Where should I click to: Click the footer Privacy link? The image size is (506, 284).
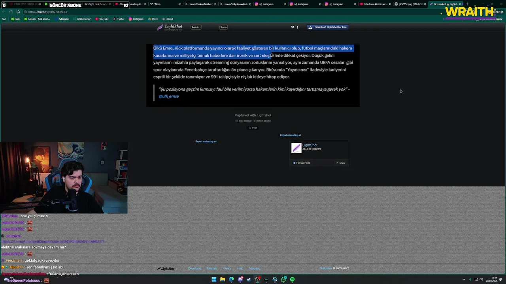coord(227,269)
